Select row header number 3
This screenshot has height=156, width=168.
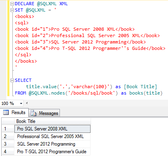(8, 144)
